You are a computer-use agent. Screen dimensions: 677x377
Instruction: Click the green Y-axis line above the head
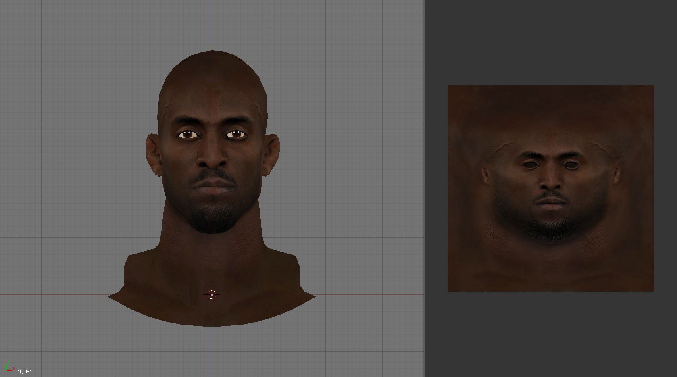212,24
